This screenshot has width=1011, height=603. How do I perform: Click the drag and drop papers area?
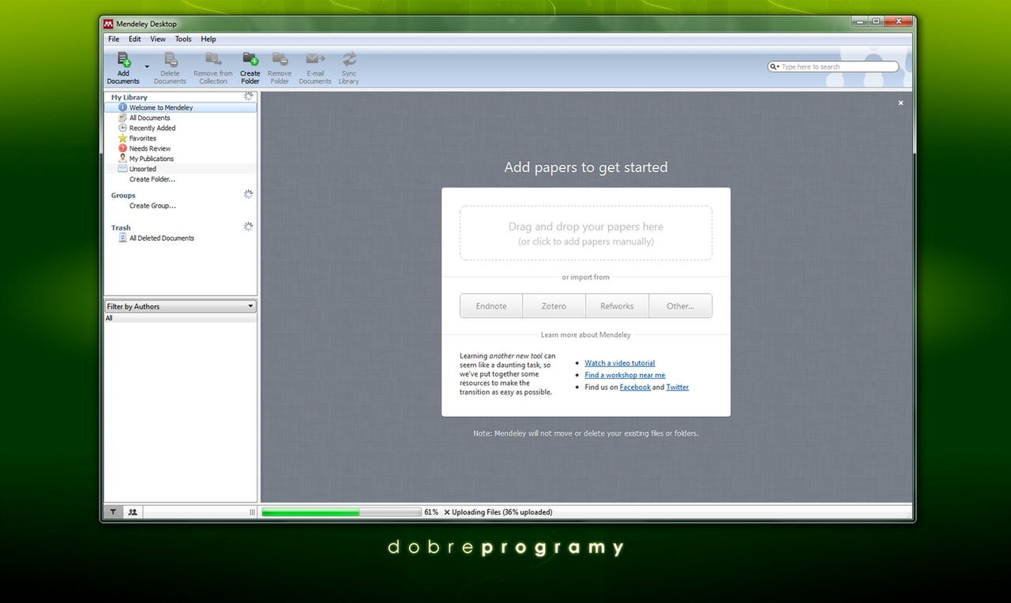point(586,233)
